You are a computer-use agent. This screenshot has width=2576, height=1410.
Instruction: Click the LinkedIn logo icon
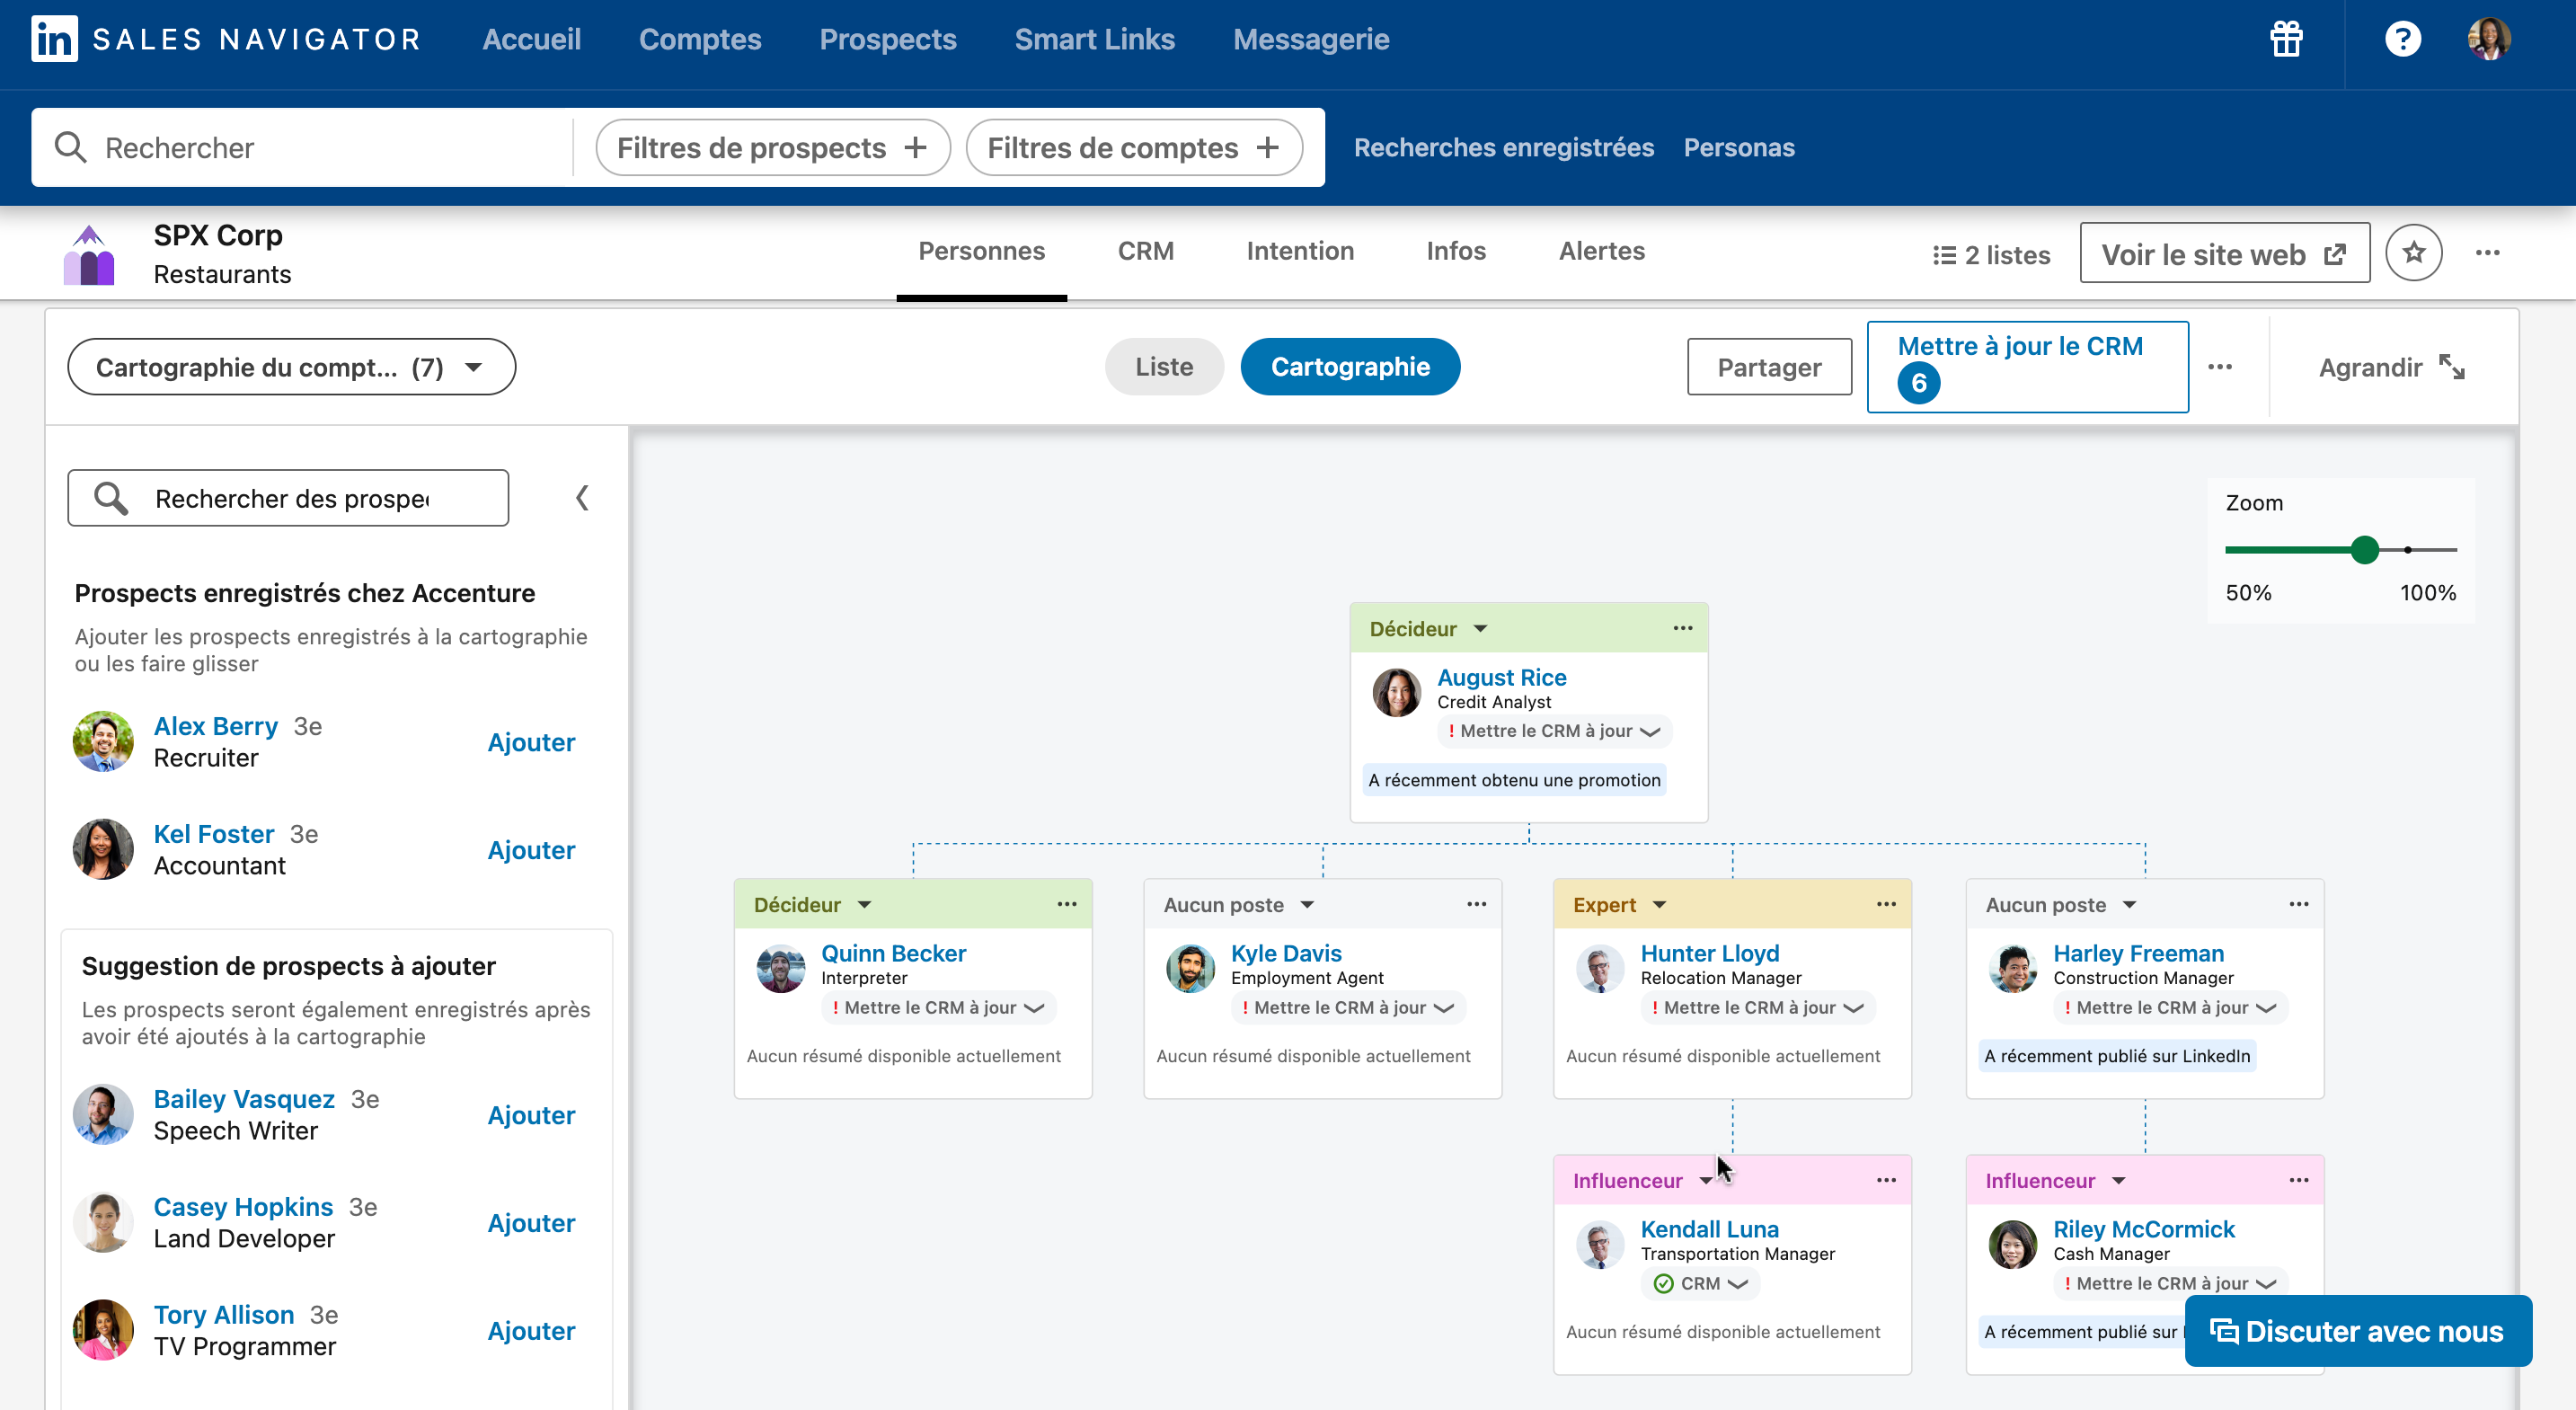(x=54, y=39)
